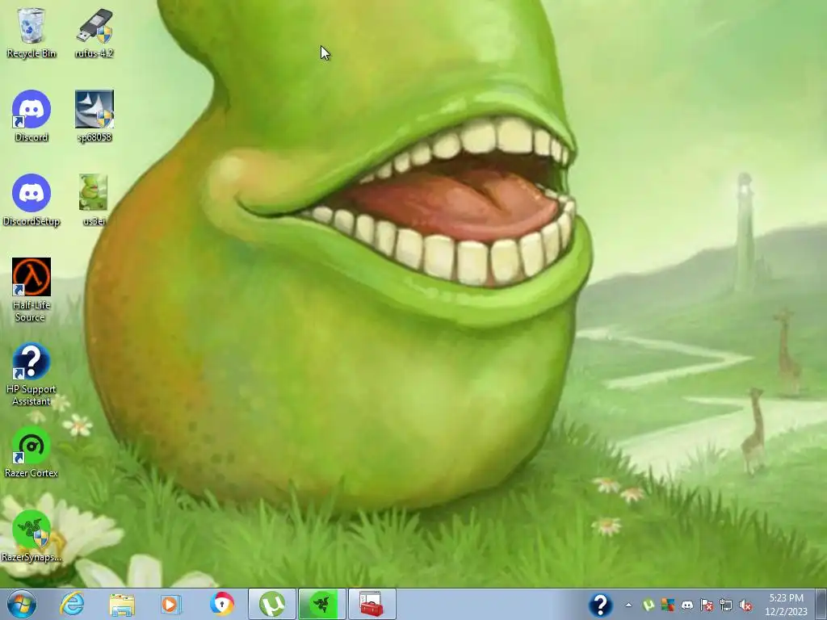Select the rufus-4.2 desktop icon

94,32
